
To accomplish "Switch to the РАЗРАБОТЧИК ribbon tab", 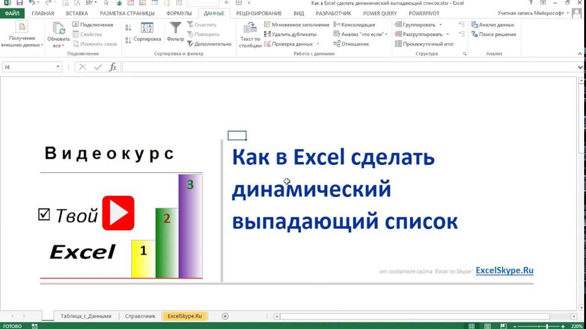I will (333, 13).
